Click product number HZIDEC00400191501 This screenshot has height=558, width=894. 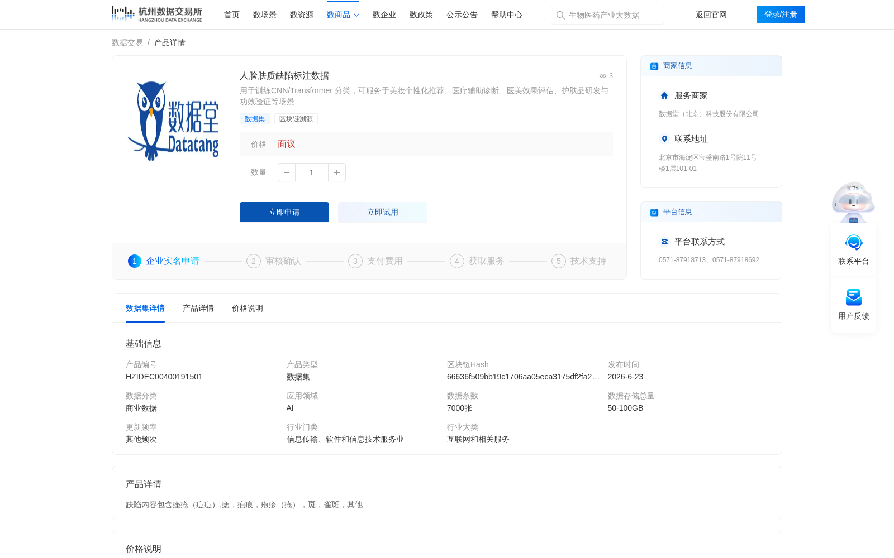click(x=164, y=377)
